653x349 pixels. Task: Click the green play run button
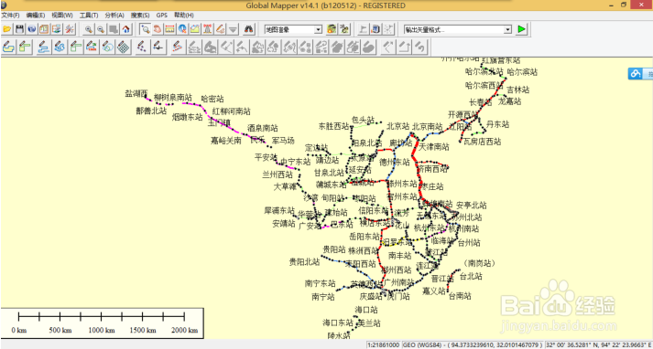coord(521,29)
